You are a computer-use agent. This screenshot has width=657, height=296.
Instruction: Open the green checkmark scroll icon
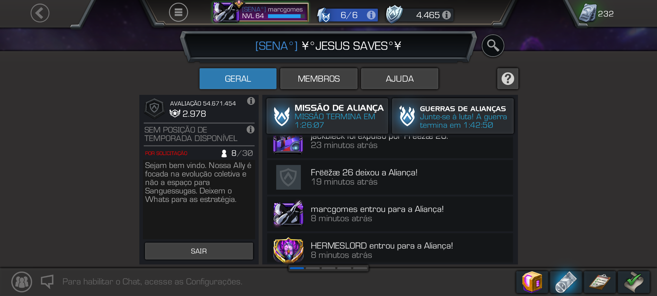click(x=634, y=282)
